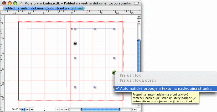Click the horizontal scrollbar right arrow
217x112 pixels.
pos(135,110)
